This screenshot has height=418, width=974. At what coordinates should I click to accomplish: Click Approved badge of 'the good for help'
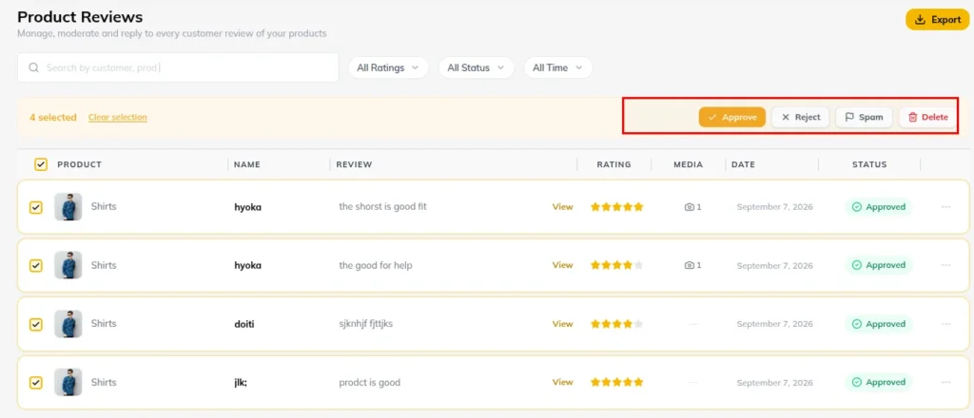(878, 265)
